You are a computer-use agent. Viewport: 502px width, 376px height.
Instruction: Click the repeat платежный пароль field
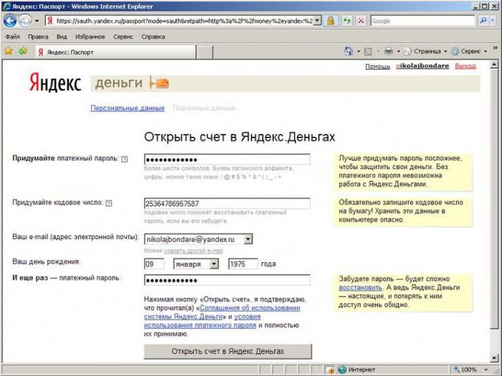227,281
